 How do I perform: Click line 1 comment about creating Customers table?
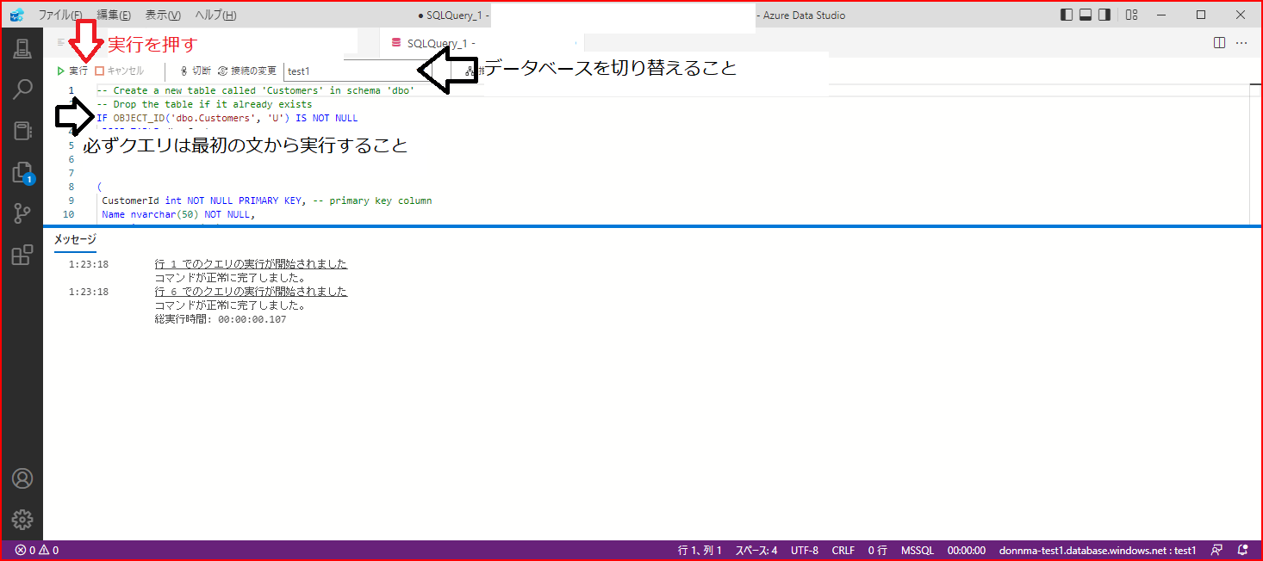coord(256,90)
